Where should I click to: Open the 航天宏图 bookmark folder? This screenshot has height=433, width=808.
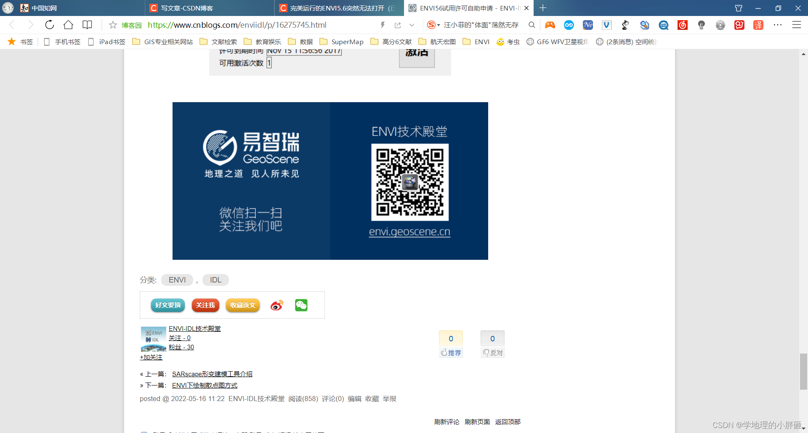click(437, 42)
